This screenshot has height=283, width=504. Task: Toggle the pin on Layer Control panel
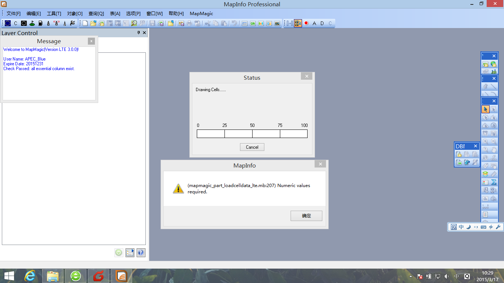139,33
